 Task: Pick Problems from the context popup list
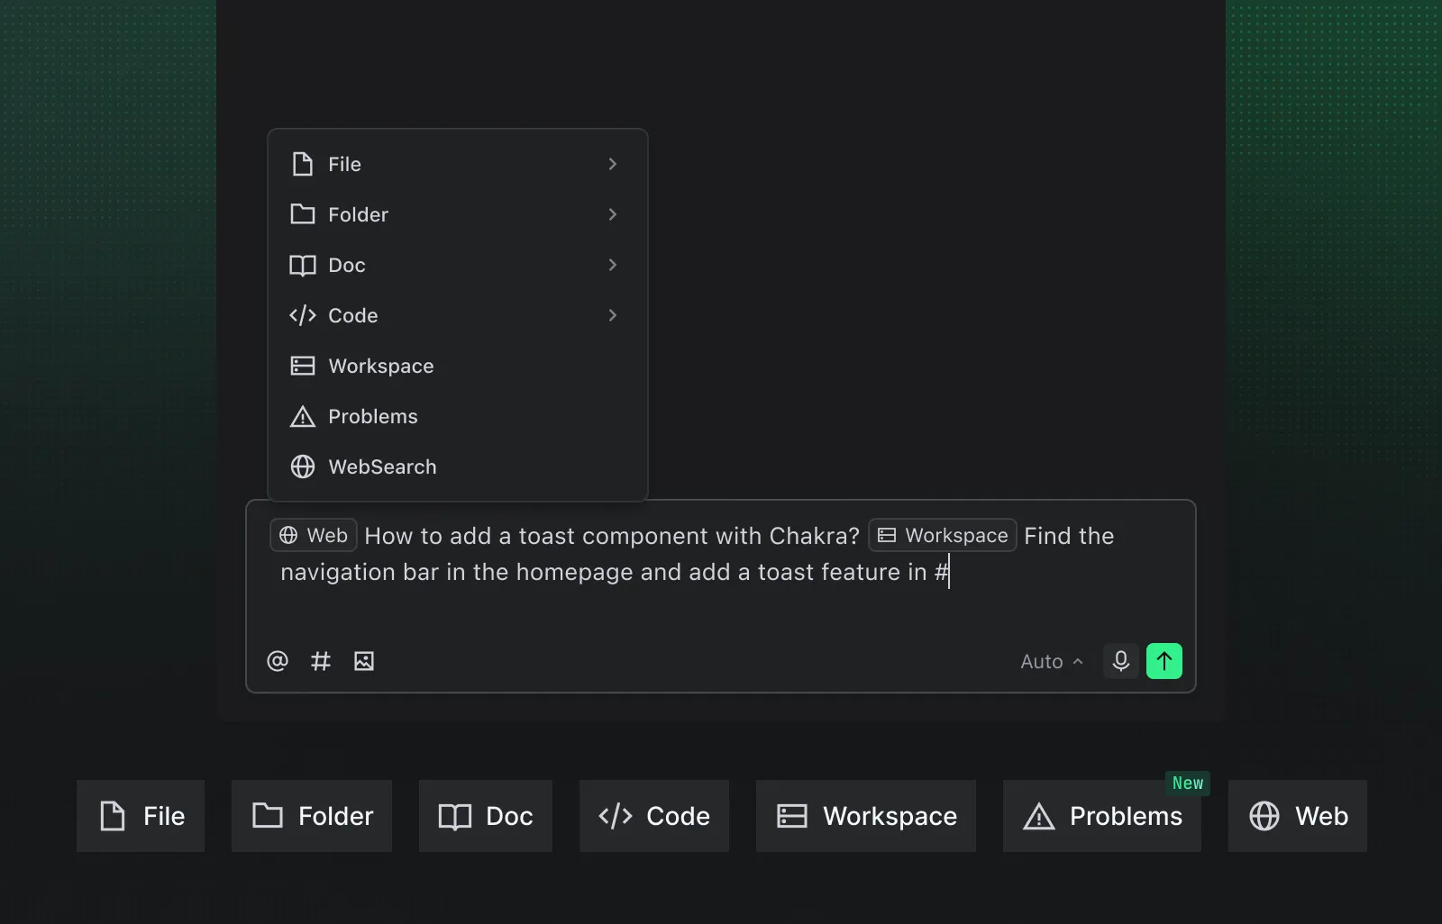[372, 416]
